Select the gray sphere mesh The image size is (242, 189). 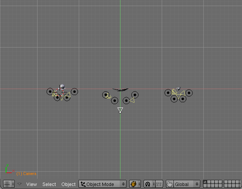pyautogui.click(x=62, y=86)
